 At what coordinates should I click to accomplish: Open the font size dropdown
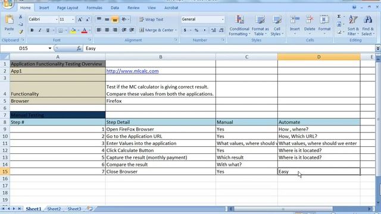[x=73, y=19]
